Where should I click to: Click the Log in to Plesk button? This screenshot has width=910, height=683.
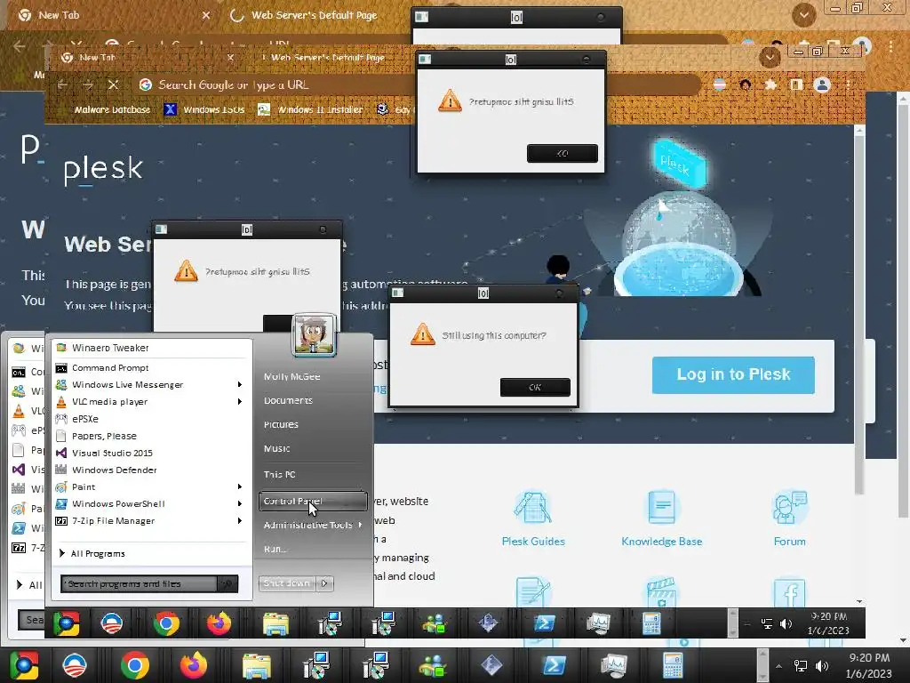[x=733, y=374]
